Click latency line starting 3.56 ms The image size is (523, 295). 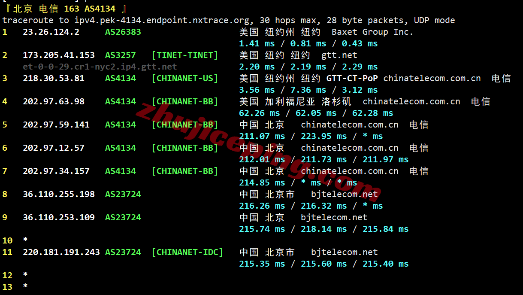(x=308, y=90)
